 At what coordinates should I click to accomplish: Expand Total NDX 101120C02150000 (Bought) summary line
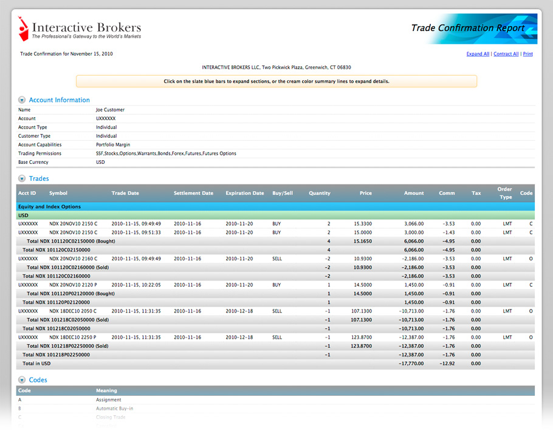coord(275,241)
